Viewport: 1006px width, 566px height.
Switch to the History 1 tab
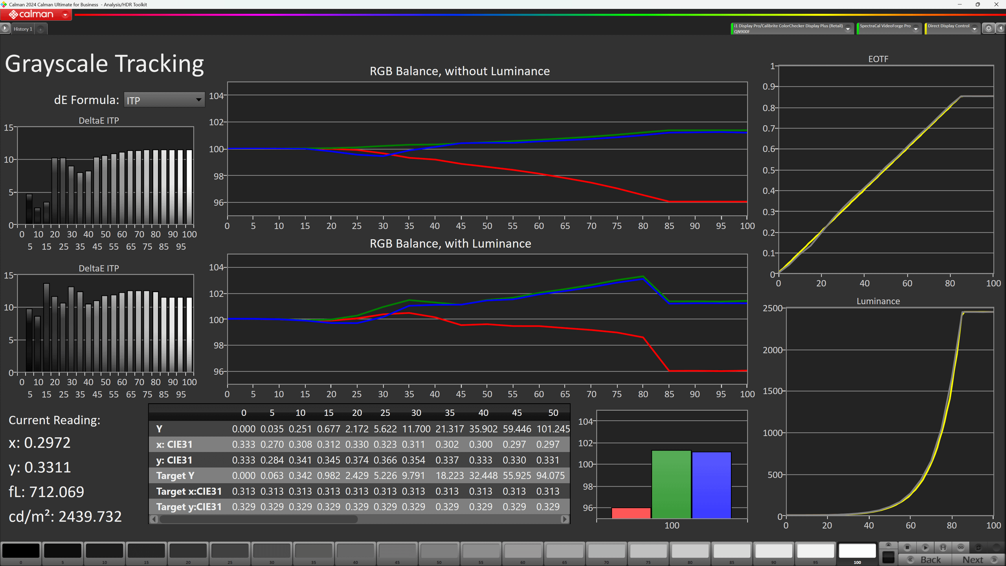point(23,29)
